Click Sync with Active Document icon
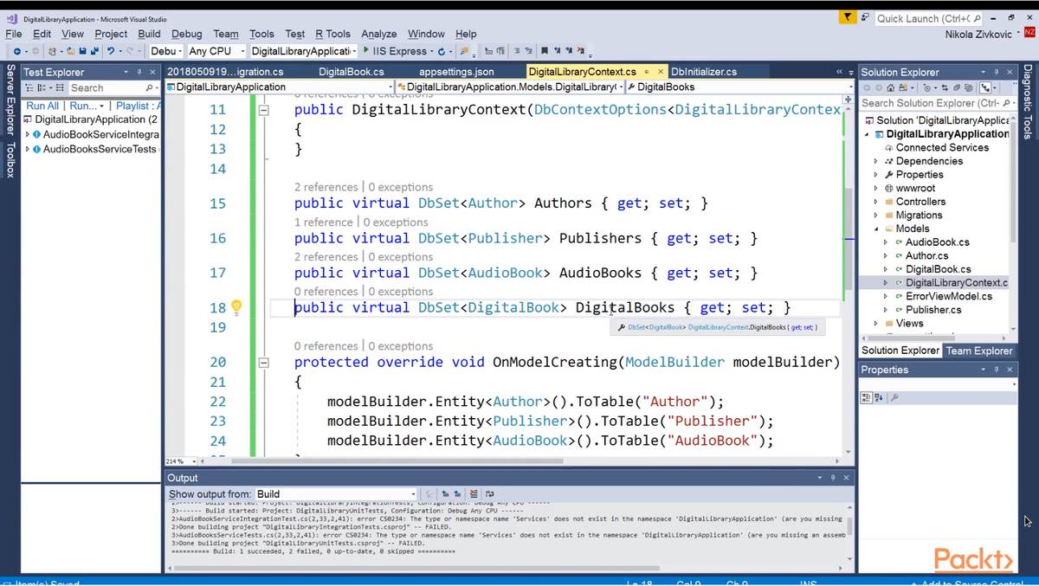This screenshot has height=586, width=1039. (945, 88)
